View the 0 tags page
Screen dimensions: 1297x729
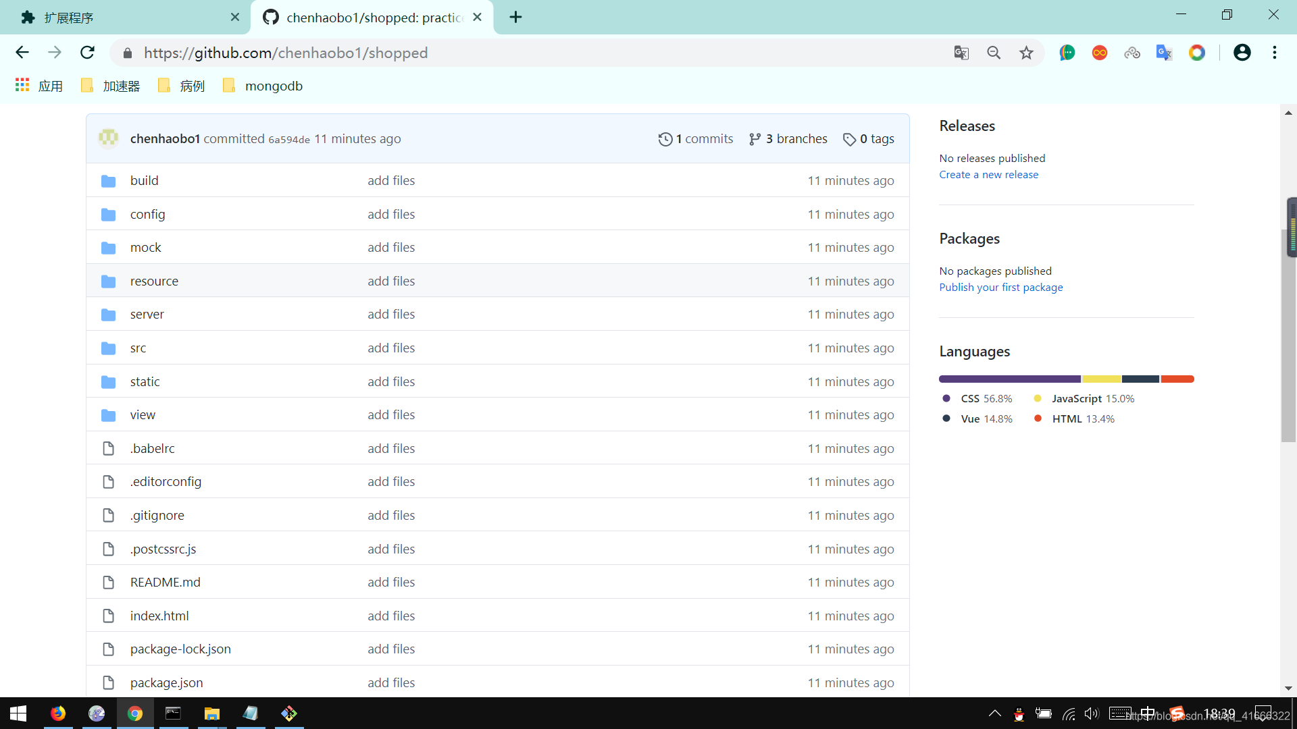click(x=868, y=138)
